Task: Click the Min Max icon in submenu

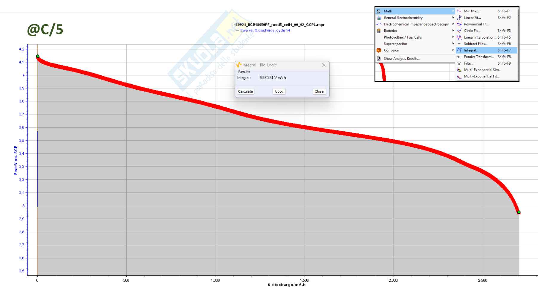Action: (x=459, y=11)
